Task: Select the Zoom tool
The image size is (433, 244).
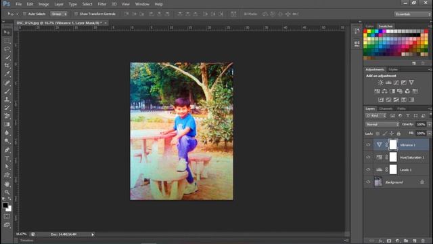Action: (7, 192)
